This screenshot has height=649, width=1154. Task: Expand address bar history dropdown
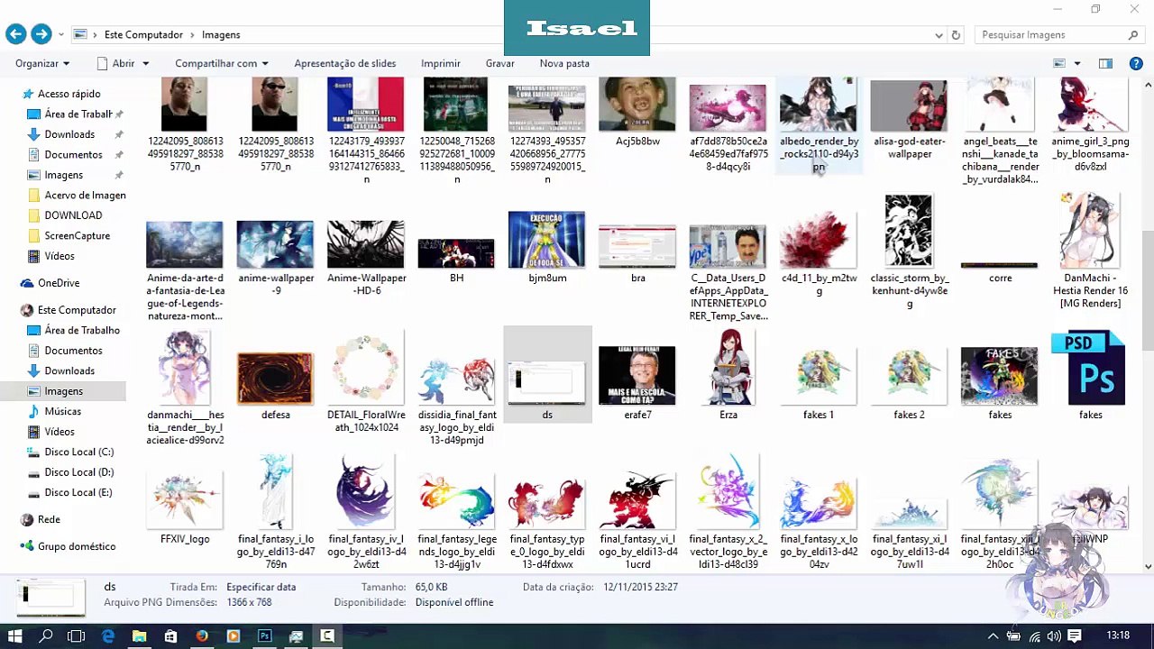[x=939, y=35]
